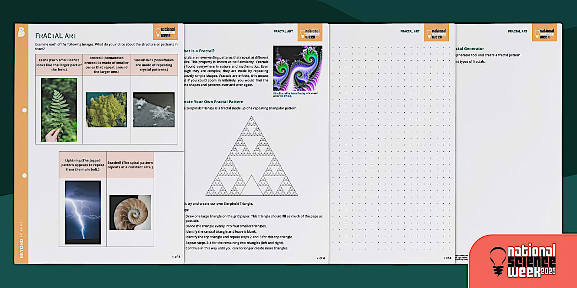This screenshot has width=577, height=288.
Task: Click the National Science Week logo on page 1
Action: [165, 32]
